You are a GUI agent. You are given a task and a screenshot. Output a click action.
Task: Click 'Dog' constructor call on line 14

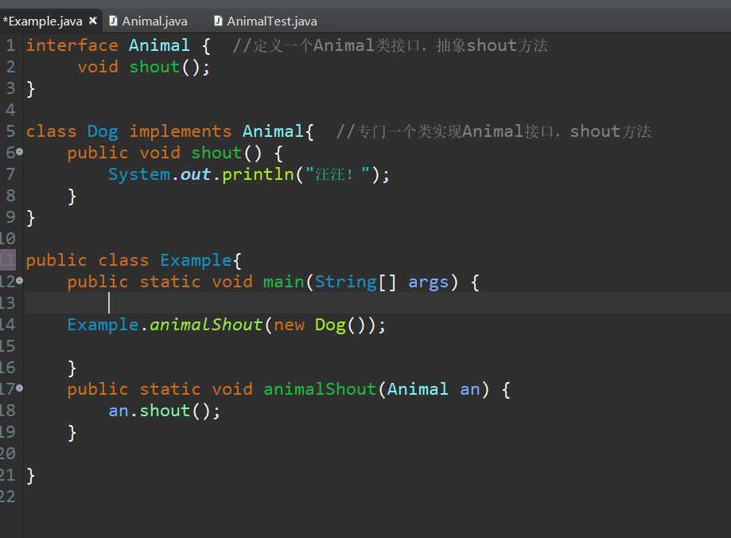coord(331,326)
